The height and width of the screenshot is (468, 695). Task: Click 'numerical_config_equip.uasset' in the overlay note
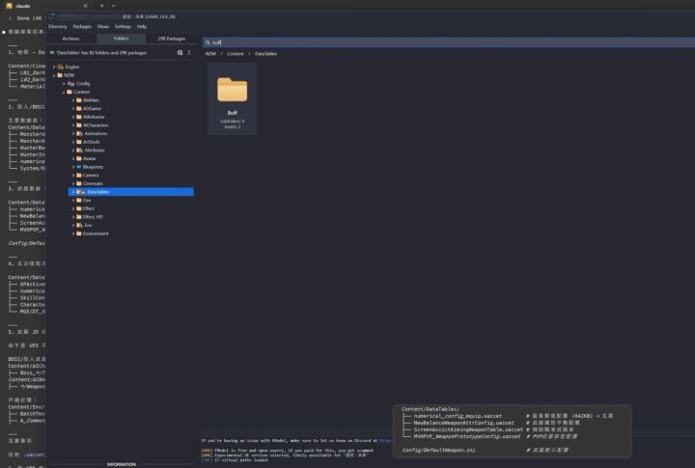point(458,416)
